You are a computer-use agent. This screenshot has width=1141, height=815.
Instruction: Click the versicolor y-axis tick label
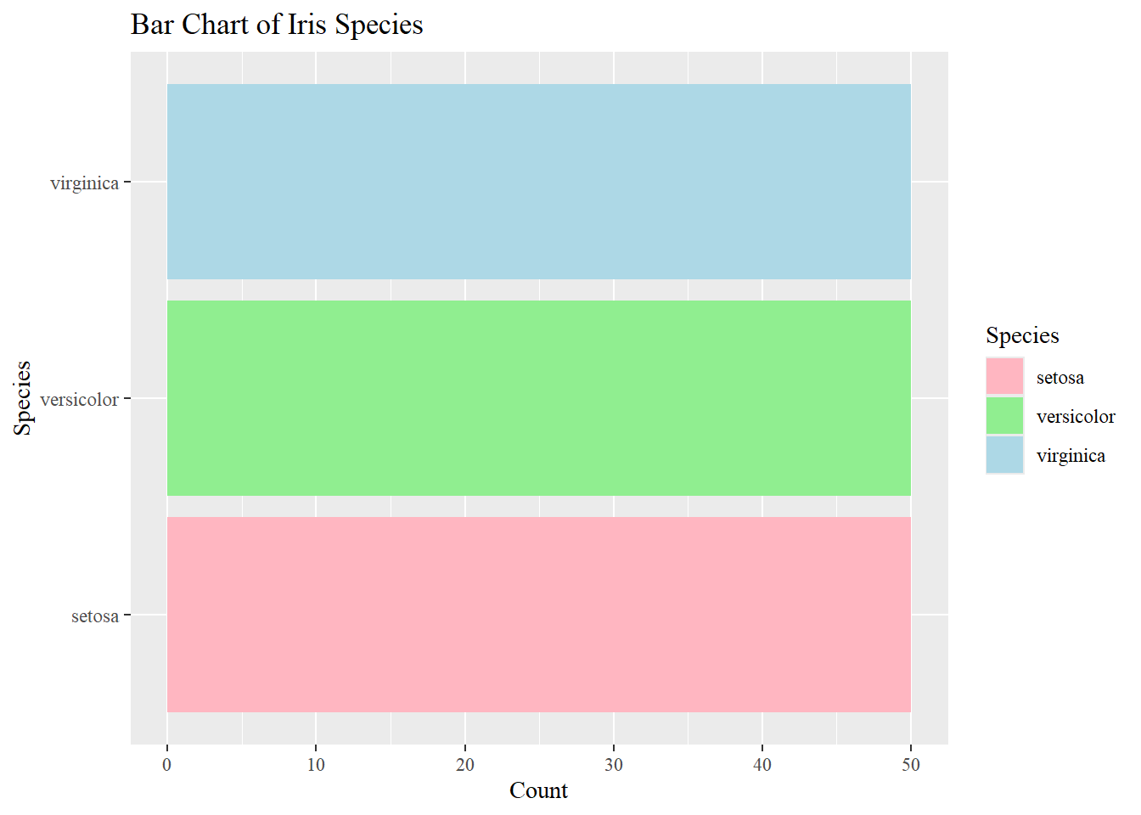pos(79,400)
